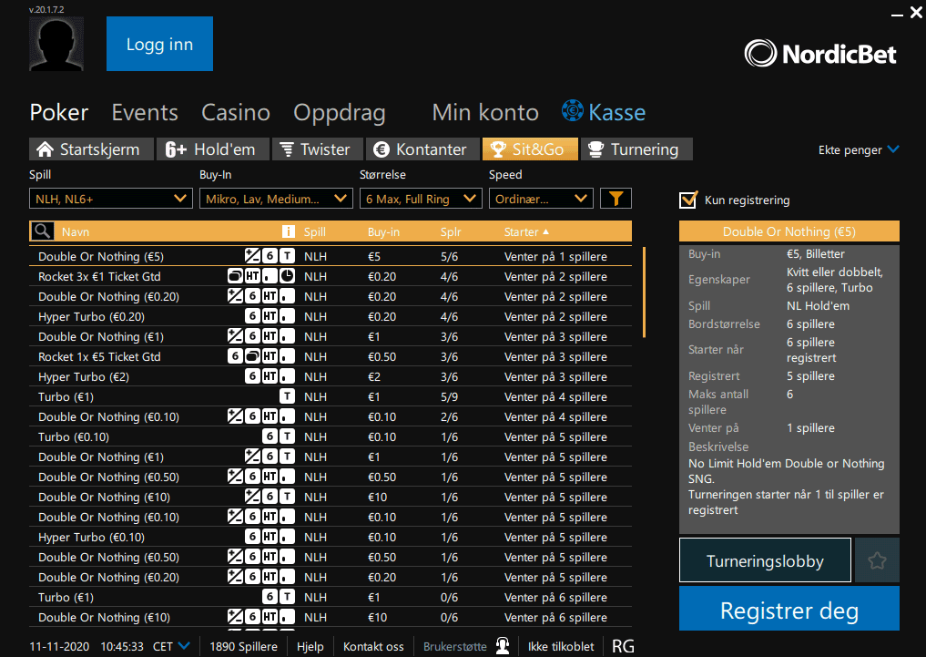The height and width of the screenshot is (657, 926).
Task: Click the Kasse chip icon
Action: tap(572, 110)
